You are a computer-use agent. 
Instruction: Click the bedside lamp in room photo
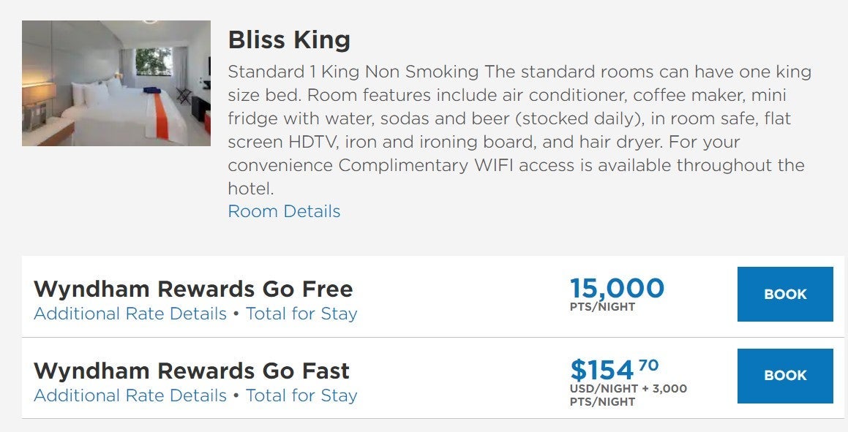point(38,94)
